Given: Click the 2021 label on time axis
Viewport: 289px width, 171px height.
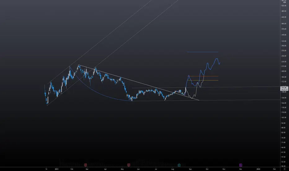Looking at the screenshot, I should 56,169.
